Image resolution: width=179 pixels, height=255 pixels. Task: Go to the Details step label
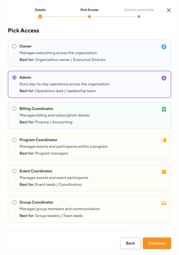click(x=40, y=10)
